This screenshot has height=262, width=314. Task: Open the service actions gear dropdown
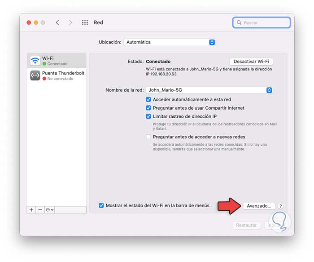[49, 209]
